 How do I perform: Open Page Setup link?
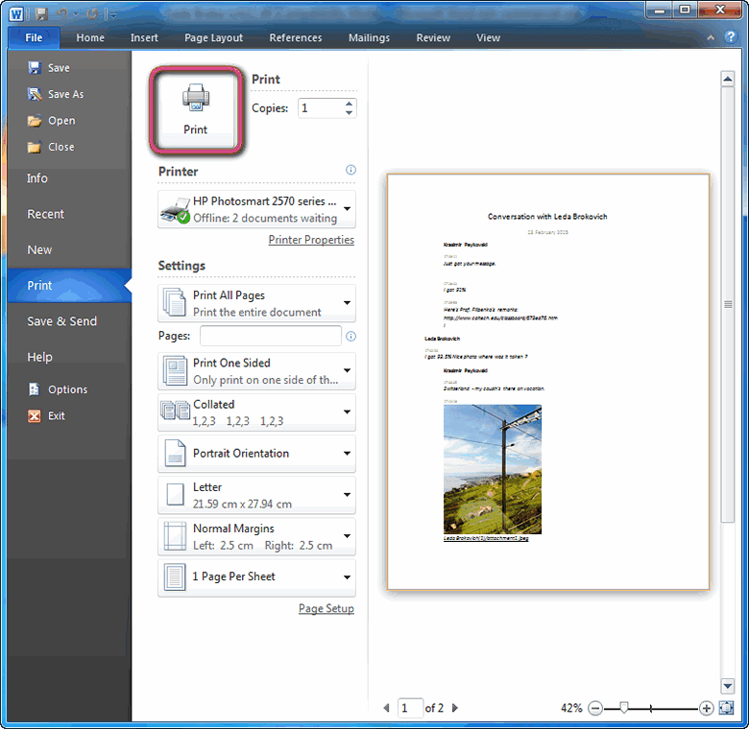coord(326,608)
